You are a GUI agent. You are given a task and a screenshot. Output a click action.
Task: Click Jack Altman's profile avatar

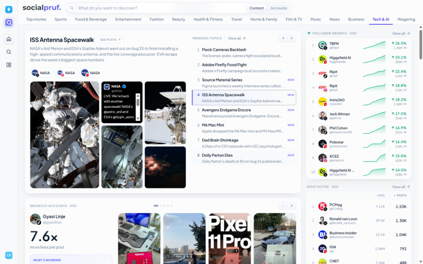click(322, 115)
